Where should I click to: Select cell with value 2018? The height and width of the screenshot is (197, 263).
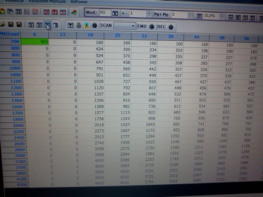click(x=91, y=125)
